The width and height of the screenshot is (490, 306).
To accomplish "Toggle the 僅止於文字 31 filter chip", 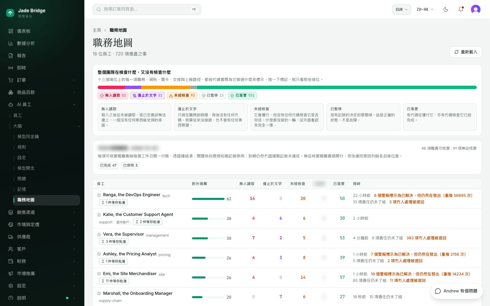I will click(147, 96).
